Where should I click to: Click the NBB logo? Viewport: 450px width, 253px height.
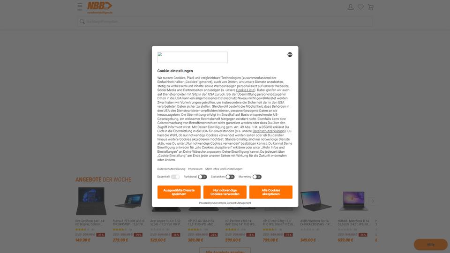99,8
